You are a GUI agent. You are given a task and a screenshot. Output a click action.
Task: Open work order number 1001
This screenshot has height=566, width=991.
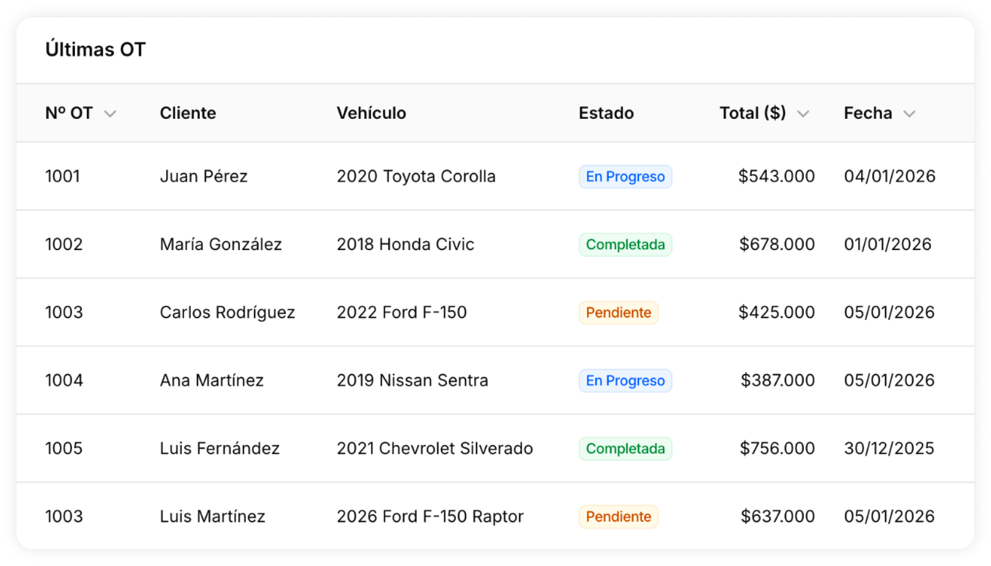[x=63, y=176]
